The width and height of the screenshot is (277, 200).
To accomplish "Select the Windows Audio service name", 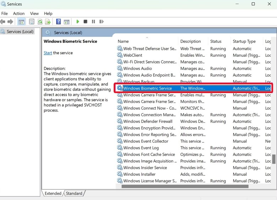I will [137, 68].
